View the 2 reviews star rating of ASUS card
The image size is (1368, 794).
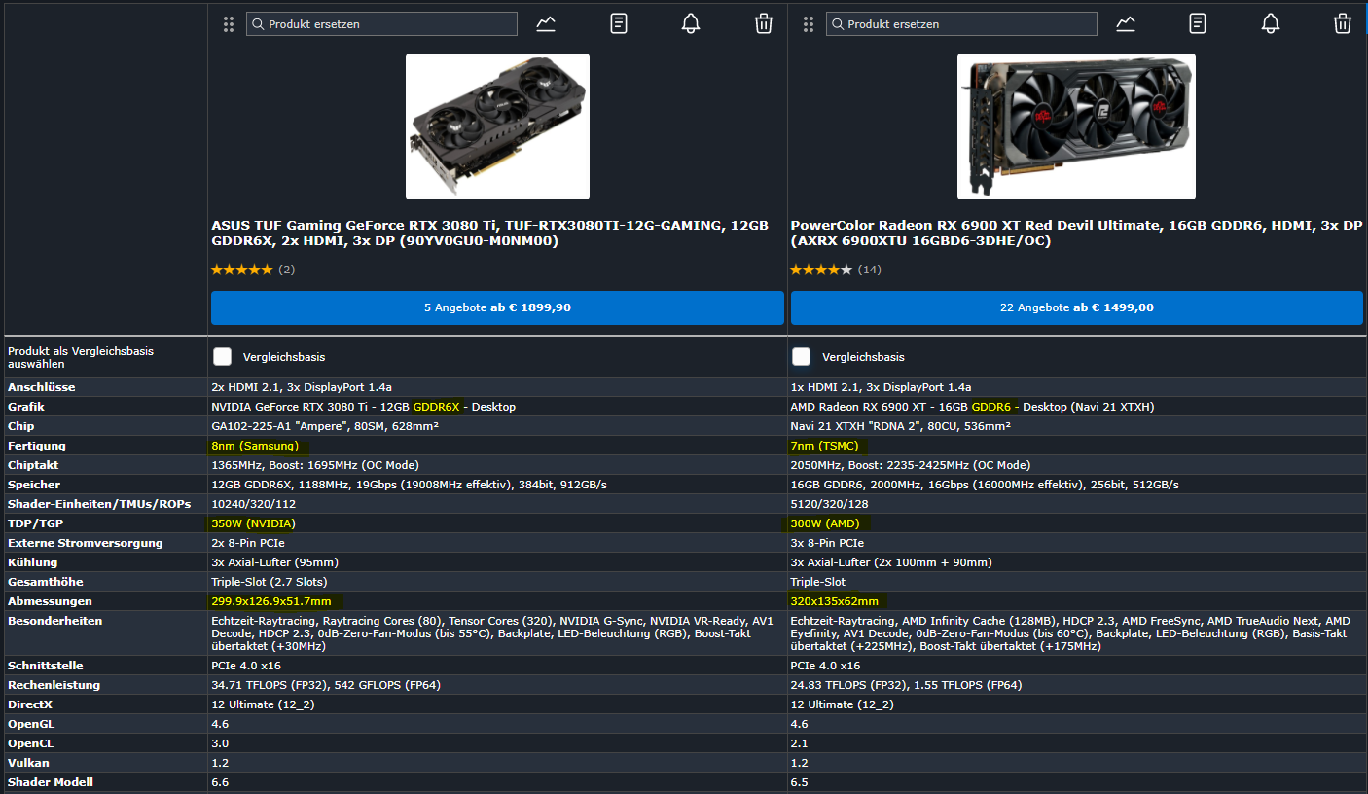click(253, 270)
